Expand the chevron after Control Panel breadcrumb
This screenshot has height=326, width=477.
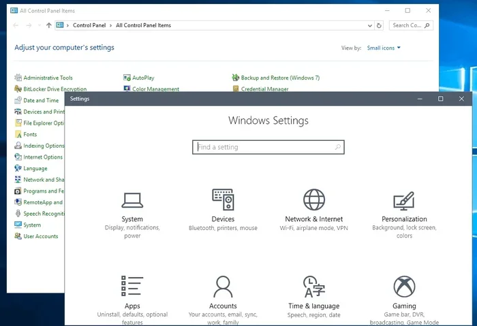[110, 25]
